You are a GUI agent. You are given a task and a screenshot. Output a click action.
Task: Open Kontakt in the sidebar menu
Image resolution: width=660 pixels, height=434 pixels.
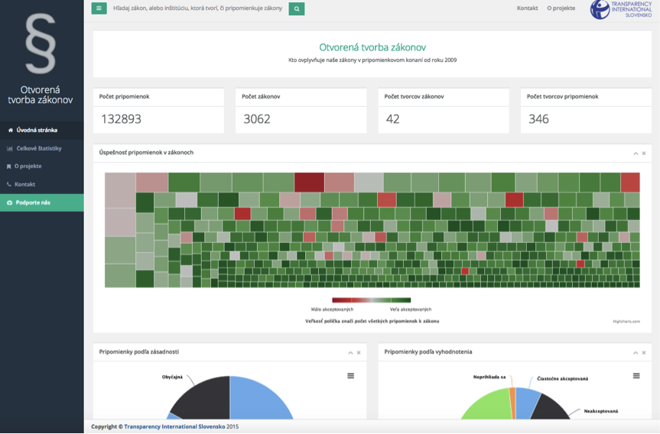pyautogui.click(x=41, y=184)
